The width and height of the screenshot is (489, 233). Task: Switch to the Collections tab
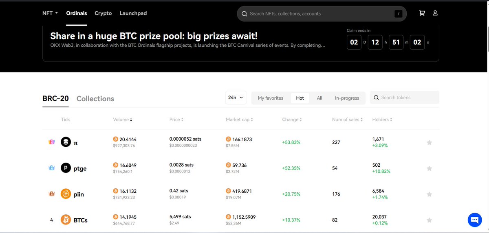95,98
